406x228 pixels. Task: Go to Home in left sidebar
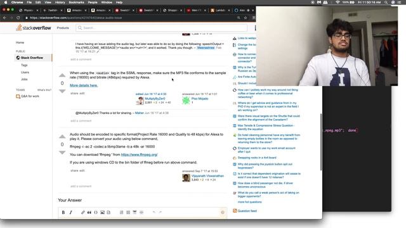20,42
